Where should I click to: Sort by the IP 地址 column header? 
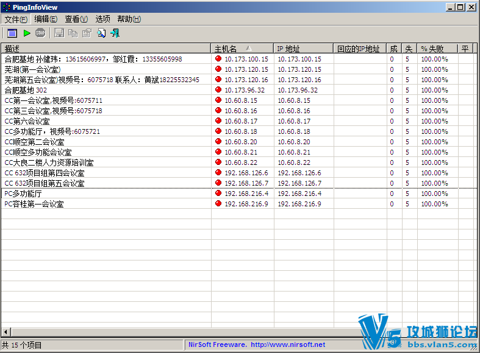[x=303, y=49]
